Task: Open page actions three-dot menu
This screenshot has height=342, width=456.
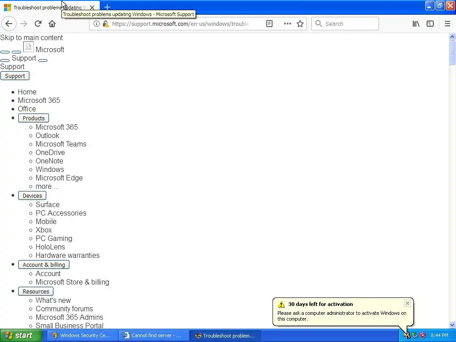Action: (287, 24)
